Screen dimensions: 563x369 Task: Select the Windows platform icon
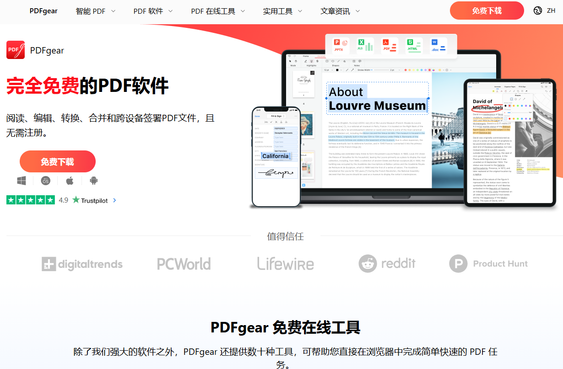tap(22, 181)
